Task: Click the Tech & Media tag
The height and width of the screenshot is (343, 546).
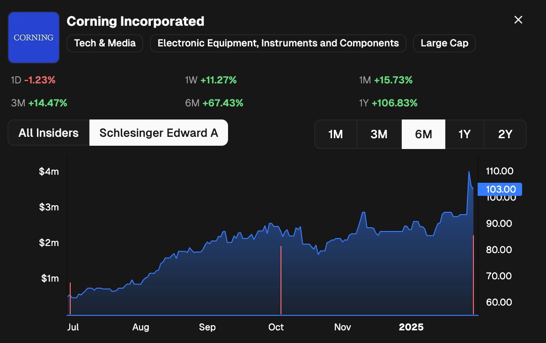Action: [105, 43]
